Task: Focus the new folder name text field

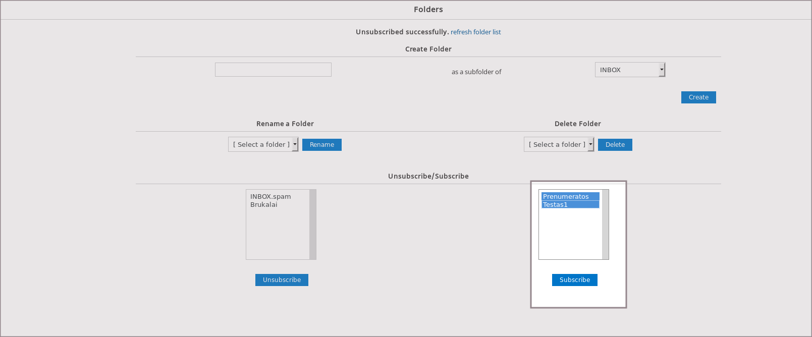Action: point(273,70)
